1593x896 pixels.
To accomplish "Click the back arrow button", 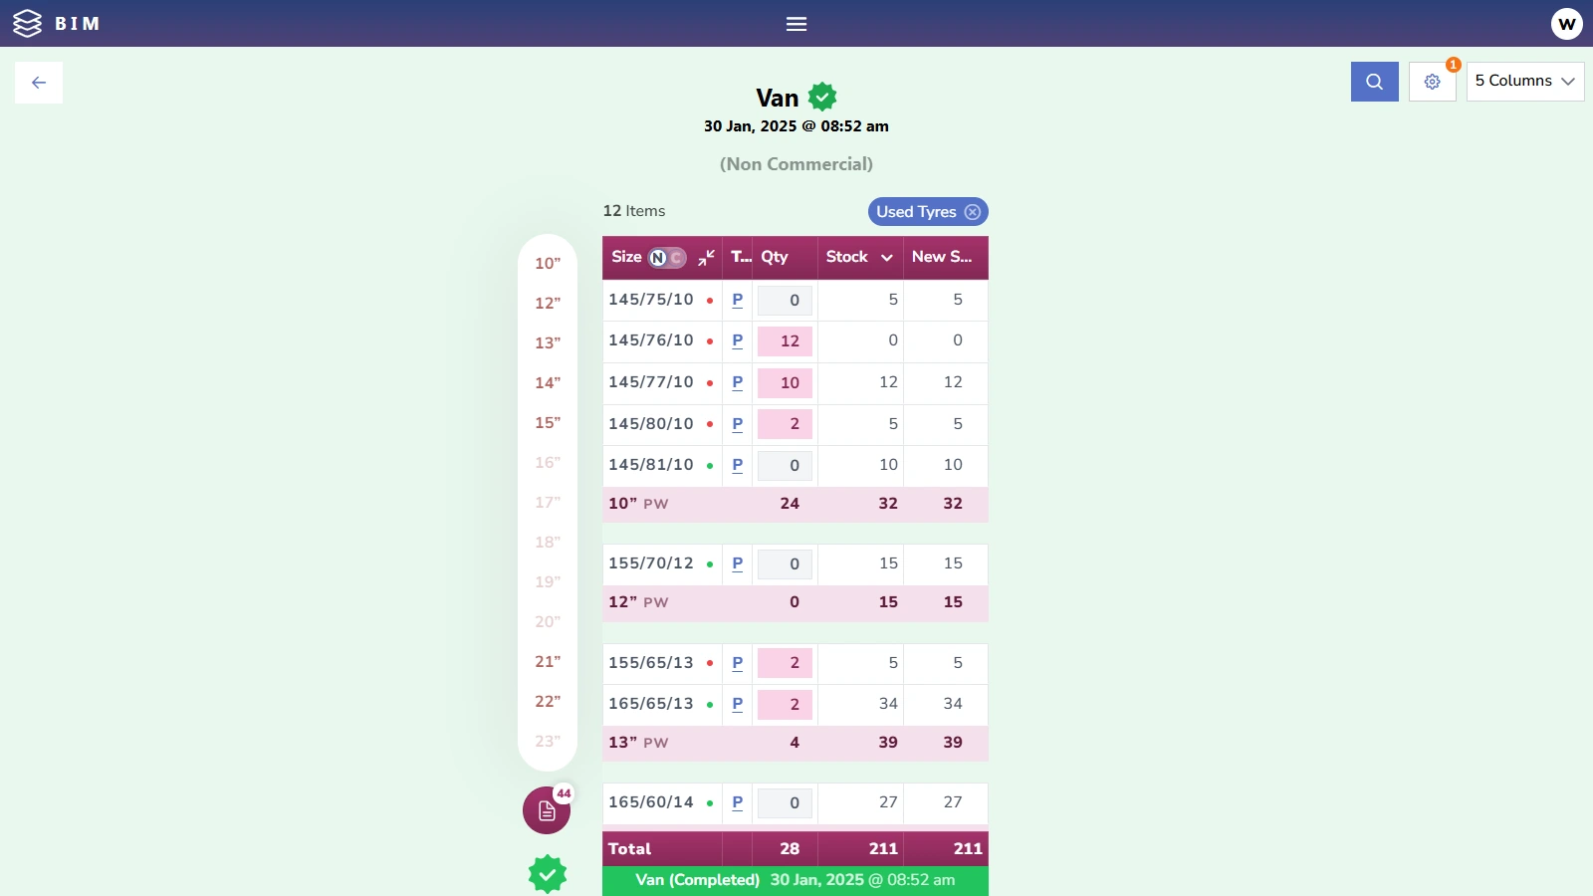I will (x=39, y=83).
